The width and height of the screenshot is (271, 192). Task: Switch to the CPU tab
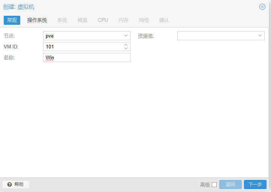103,20
